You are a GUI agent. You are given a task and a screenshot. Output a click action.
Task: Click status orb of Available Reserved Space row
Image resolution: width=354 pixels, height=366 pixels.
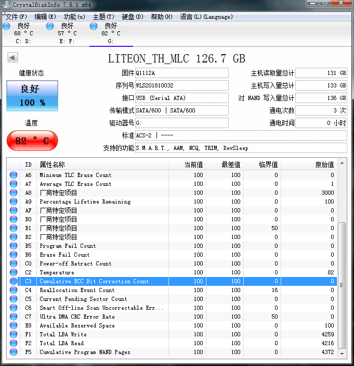coord(14,325)
